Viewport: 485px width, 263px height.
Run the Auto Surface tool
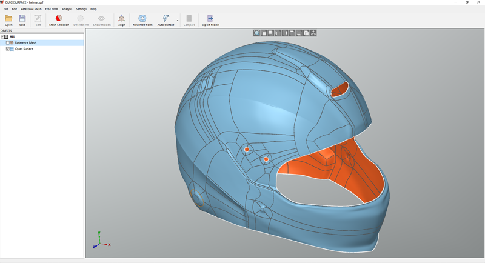[x=165, y=19]
